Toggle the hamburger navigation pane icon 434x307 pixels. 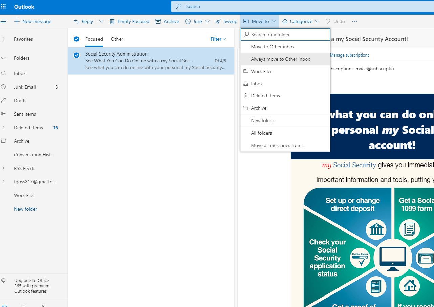(x=3, y=21)
